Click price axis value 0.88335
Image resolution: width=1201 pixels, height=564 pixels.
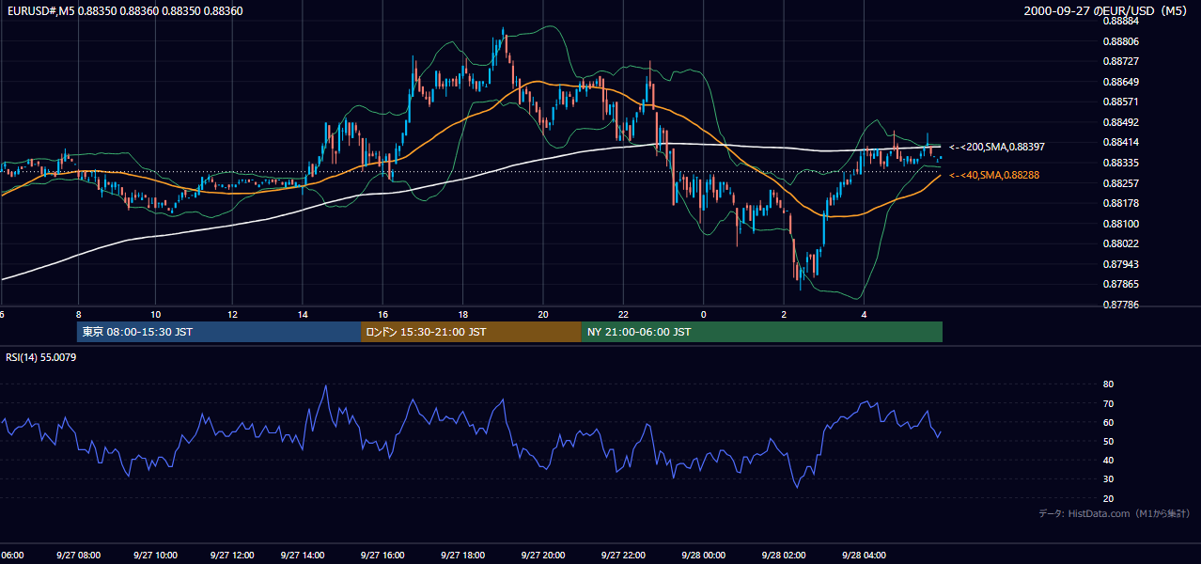tap(1119, 163)
